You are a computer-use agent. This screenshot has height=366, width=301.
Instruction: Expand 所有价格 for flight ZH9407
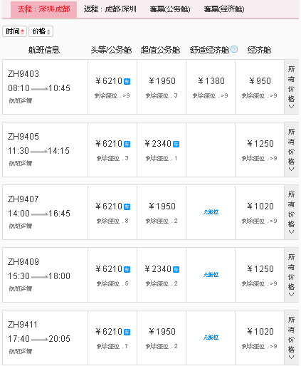291,212
